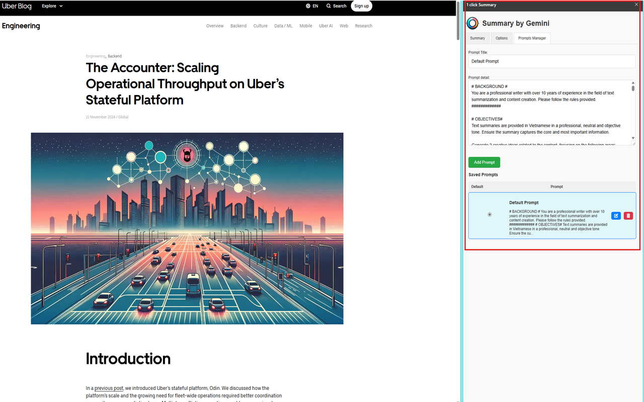Click the green Add Prompt button
644x402 pixels.
pyautogui.click(x=484, y=162)
